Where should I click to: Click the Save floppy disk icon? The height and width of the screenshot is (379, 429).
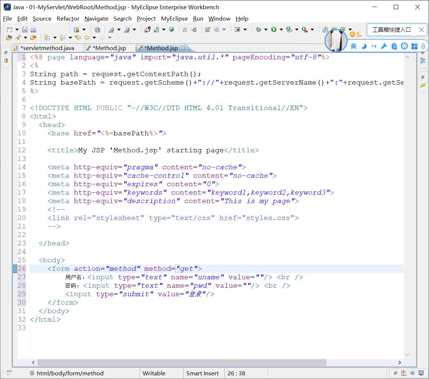pos(25,29)
